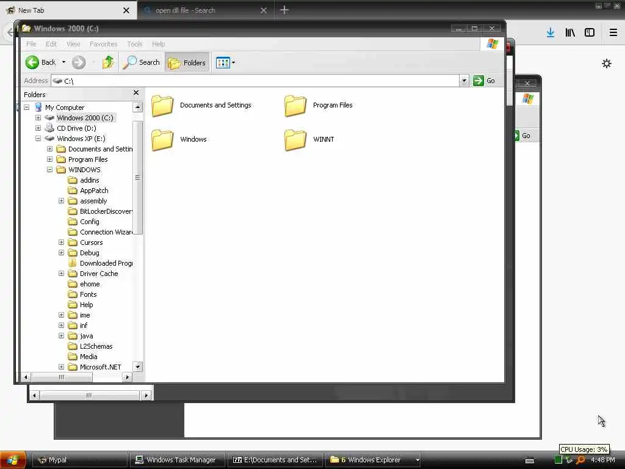The image size is (625, 469).
Task: Select CD Drive (D:) in tree
Action: (76, 128)
